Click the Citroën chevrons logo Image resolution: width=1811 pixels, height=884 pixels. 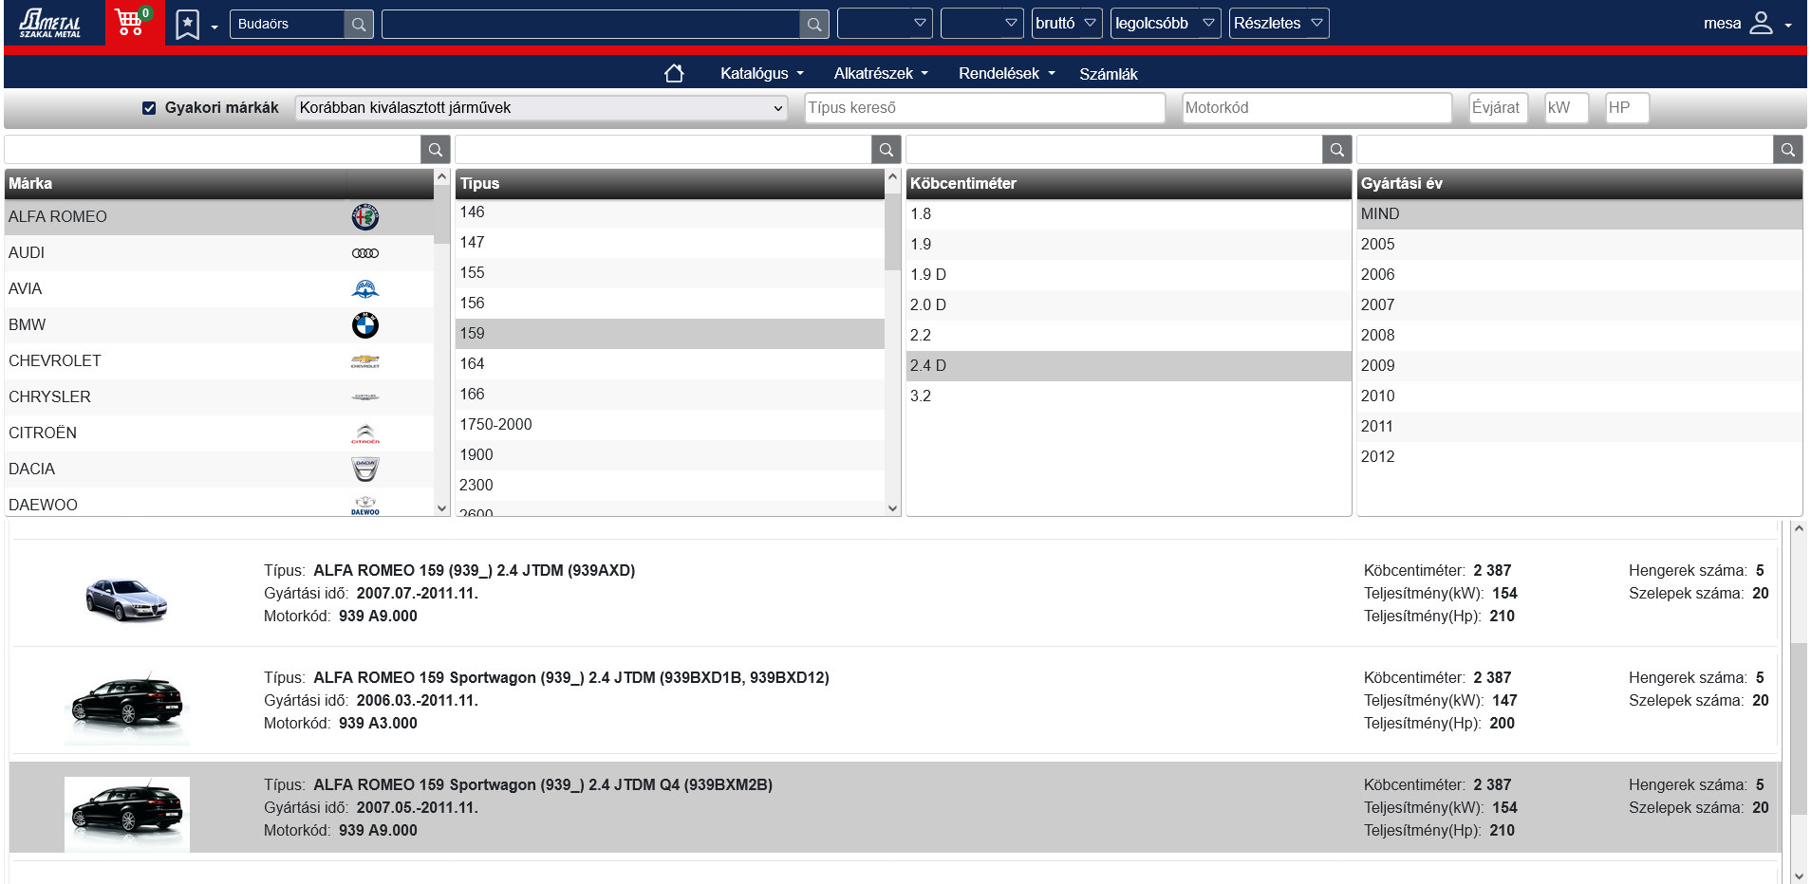coord(365,433)
